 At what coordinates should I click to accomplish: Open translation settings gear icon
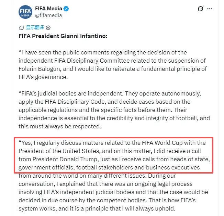point(48,28)
